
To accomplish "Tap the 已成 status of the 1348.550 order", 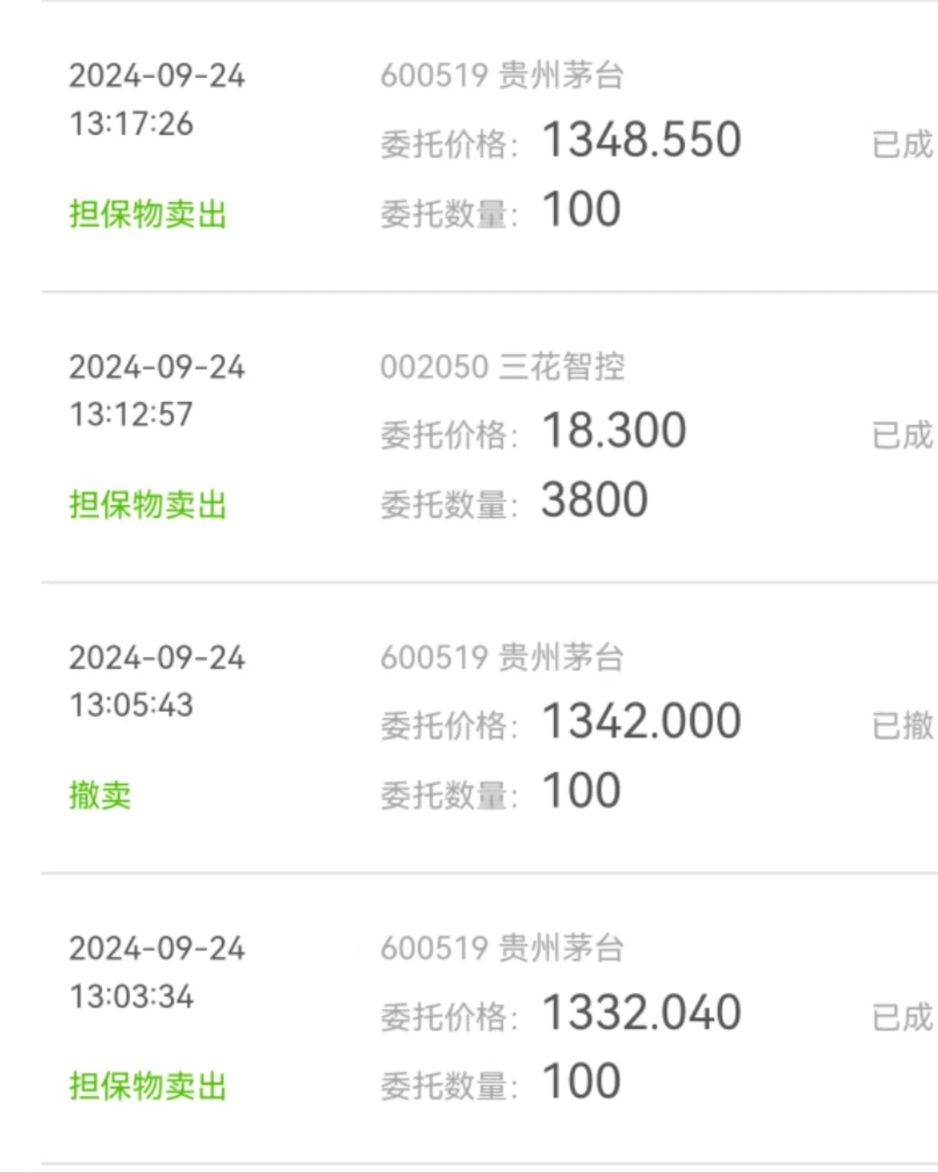I will [904, 145].
